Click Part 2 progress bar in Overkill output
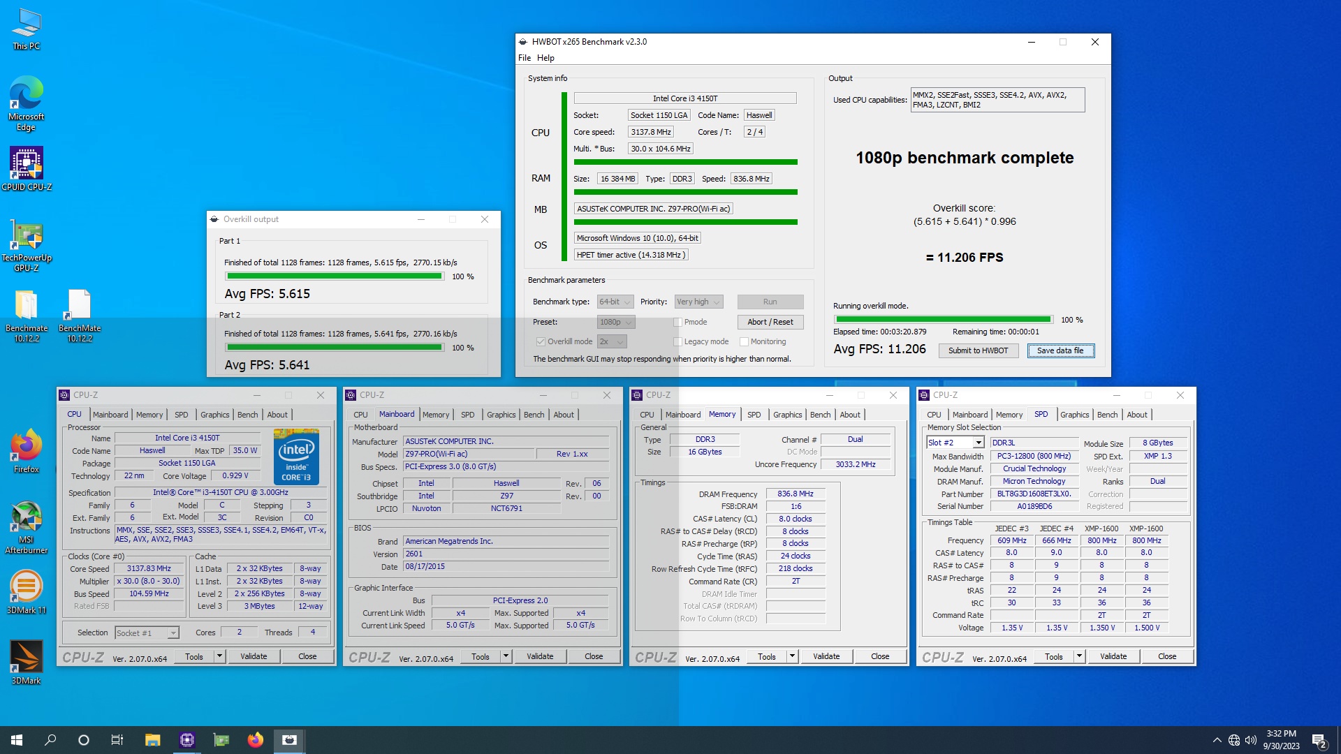 [334, 348]
